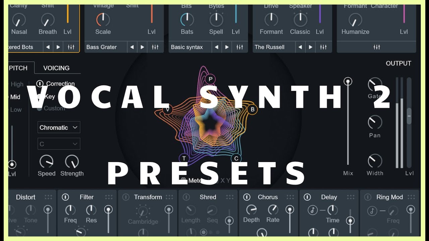Select the P node in the visualizer
Image resolution: width=429 pixels, height=241 pixels.
[210, 79]
